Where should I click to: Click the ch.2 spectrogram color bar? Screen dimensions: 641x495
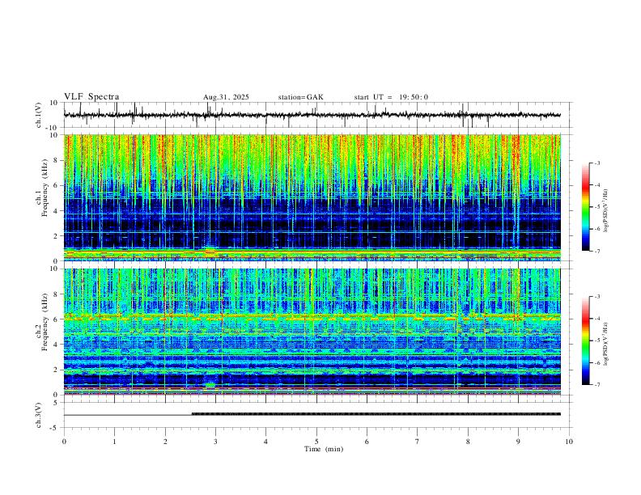pyautogui.click(x=585, y=341)
